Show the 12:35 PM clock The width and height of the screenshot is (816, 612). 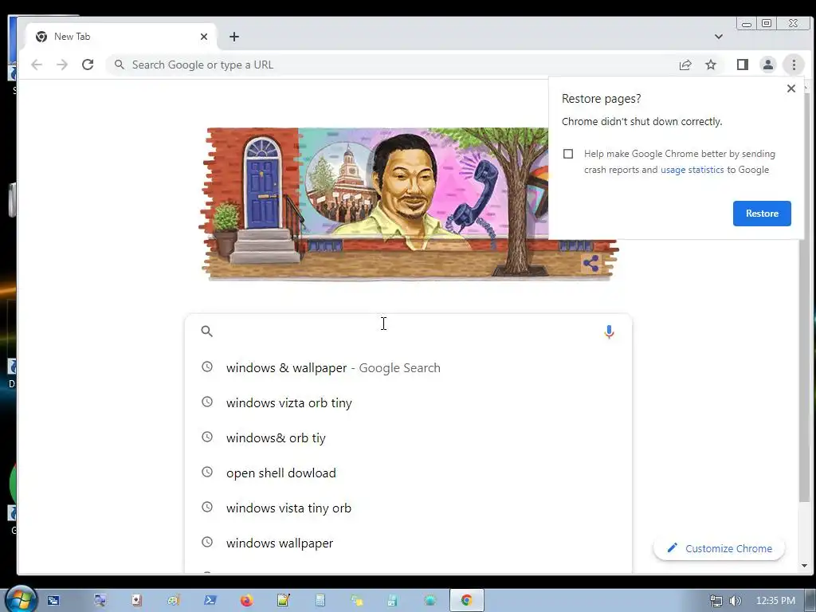click(775, 601)
